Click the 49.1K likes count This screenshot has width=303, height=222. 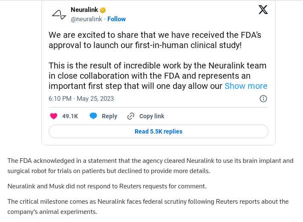70,116
